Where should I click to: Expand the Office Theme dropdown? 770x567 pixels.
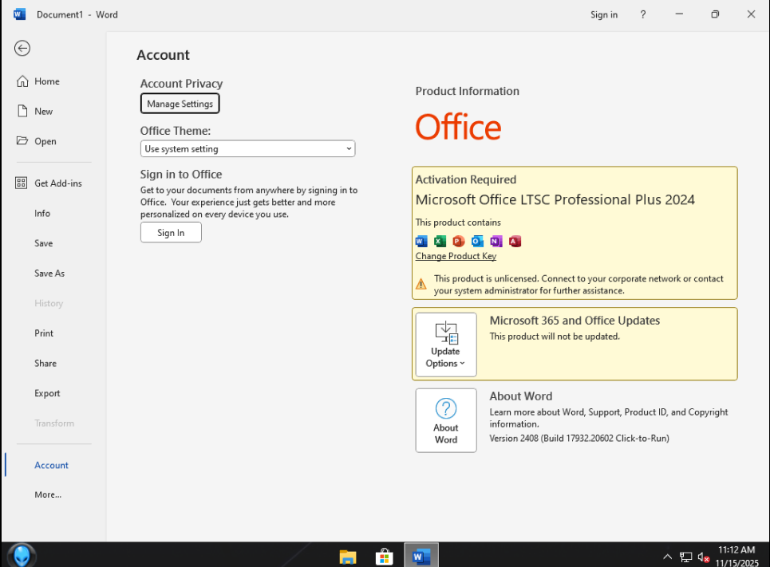click(x=247, y=149)
